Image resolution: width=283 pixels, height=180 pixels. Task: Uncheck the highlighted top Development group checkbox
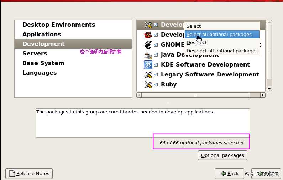156,25
